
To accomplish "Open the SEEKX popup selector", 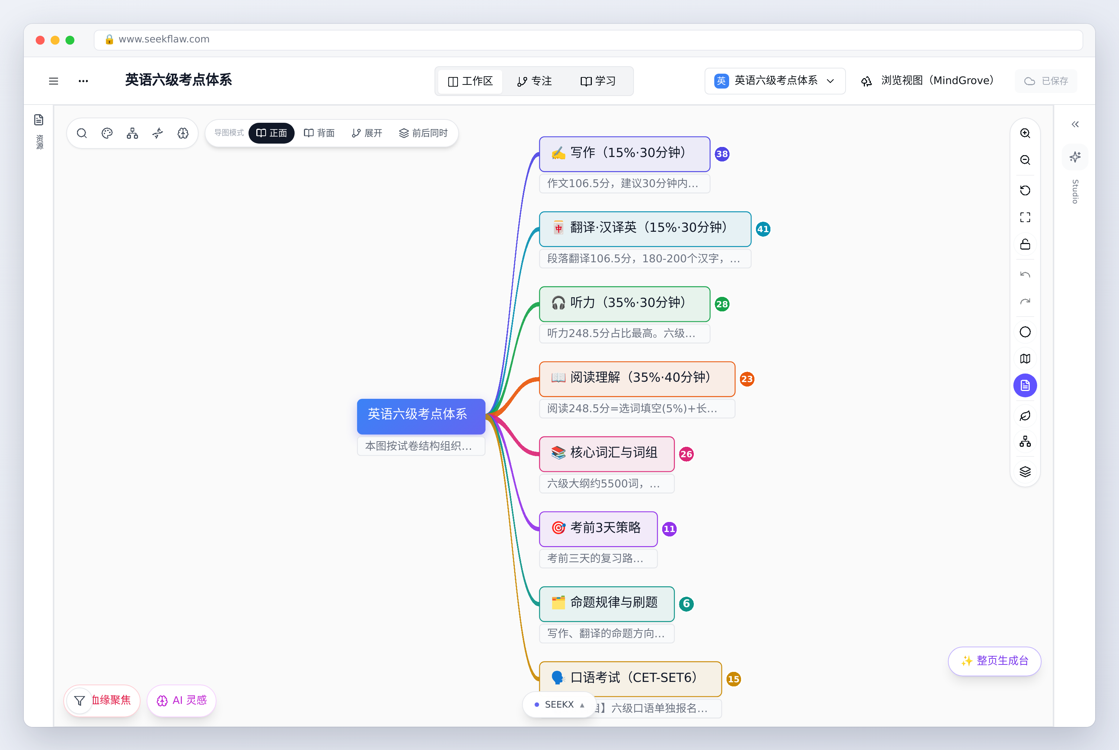I will (559, 705).
